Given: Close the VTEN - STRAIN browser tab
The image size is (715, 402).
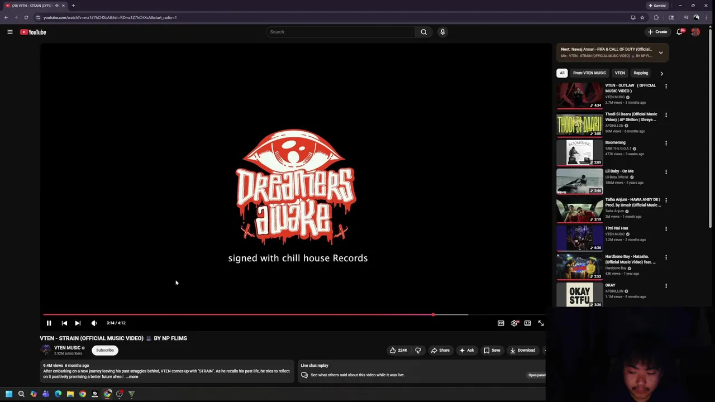Looking at the screenshot, I should pos(63,6).
